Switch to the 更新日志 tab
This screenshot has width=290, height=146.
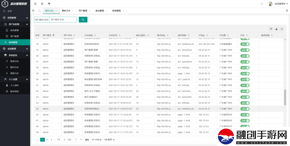[66, 11]
